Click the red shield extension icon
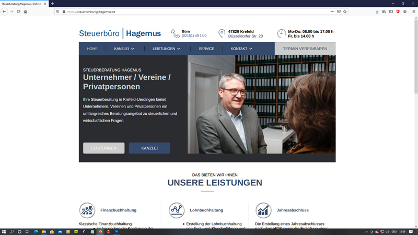 [398, 11]
